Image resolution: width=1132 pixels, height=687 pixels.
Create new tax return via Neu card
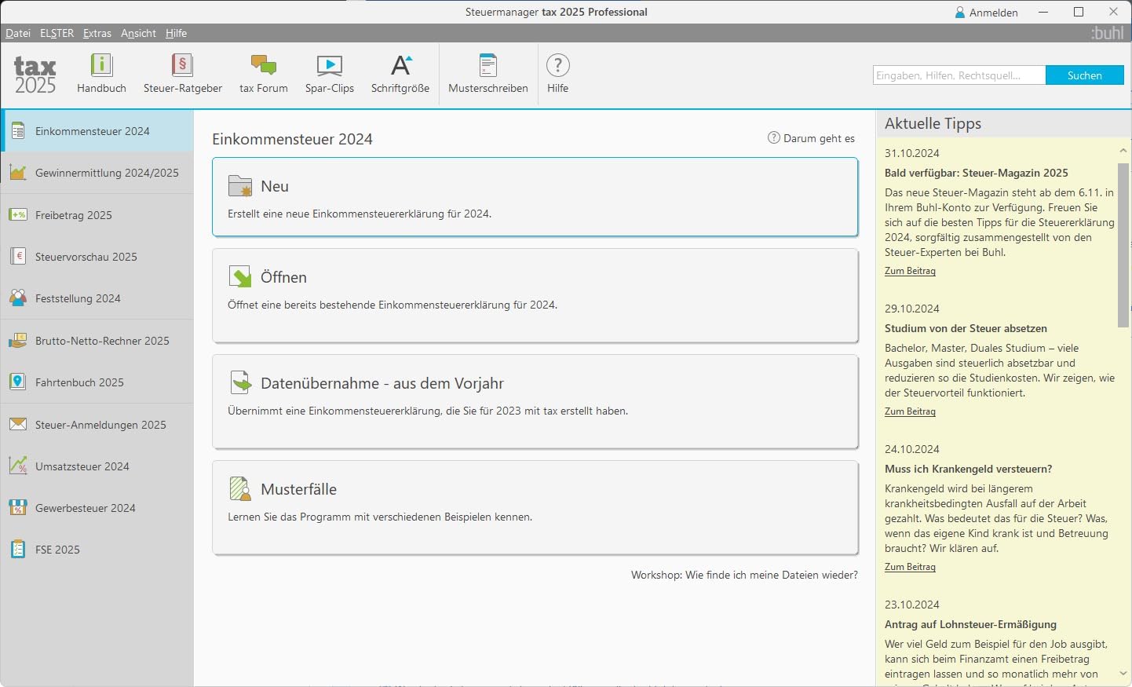point(535,197)
